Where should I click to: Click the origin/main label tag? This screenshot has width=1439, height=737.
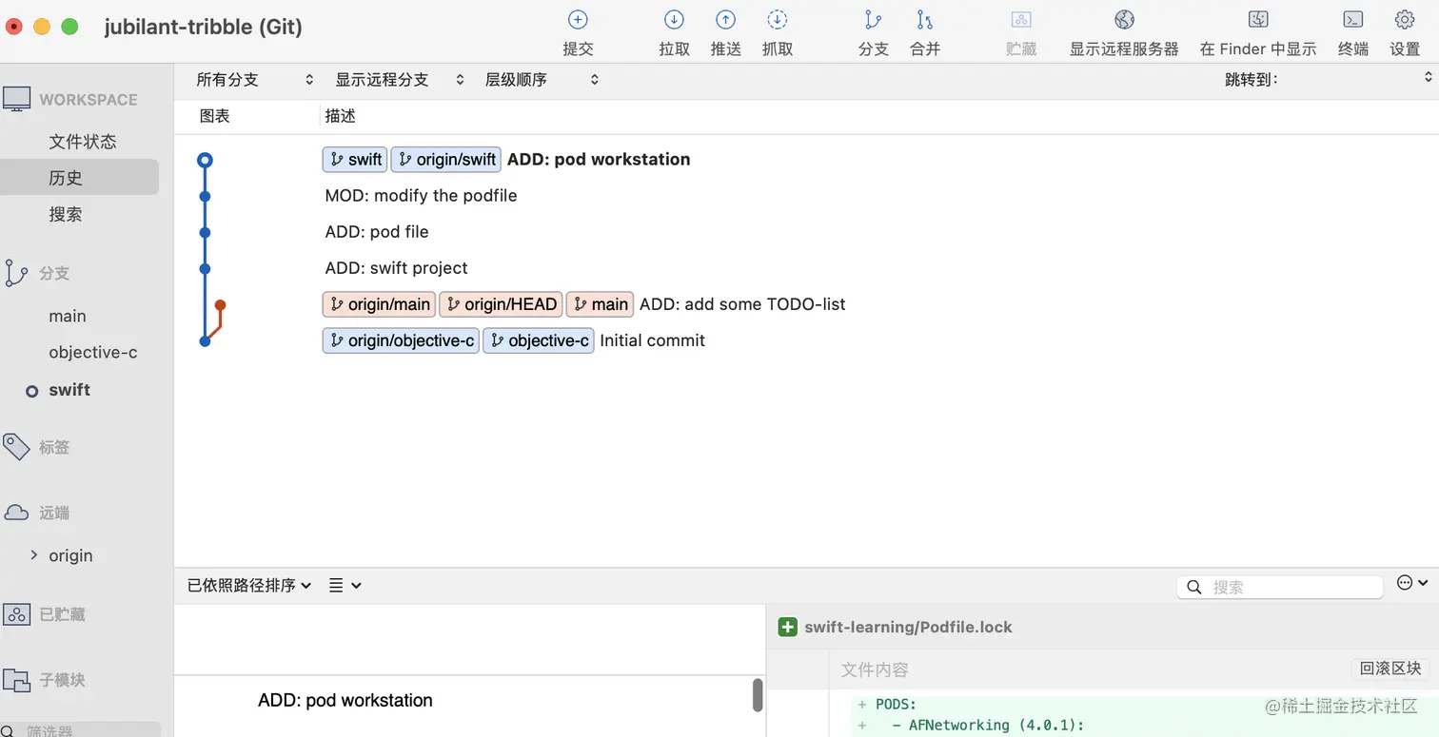379,304
